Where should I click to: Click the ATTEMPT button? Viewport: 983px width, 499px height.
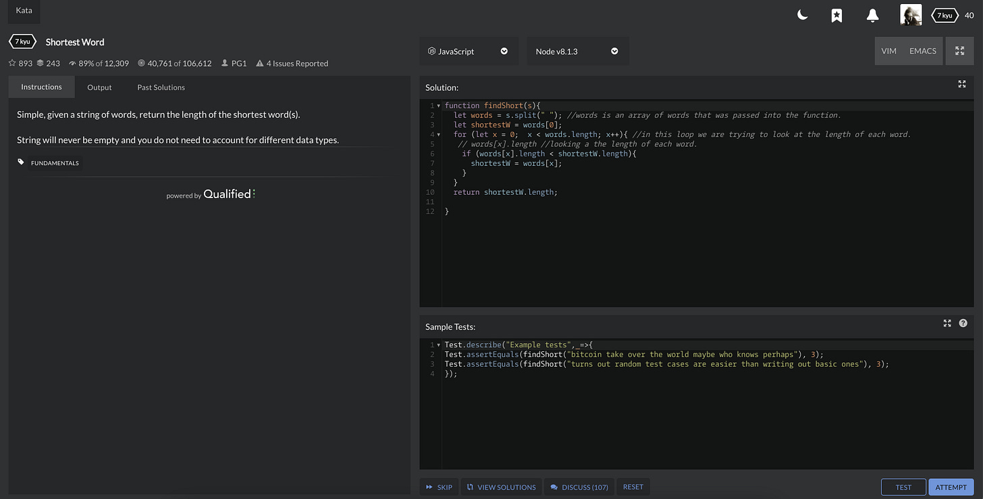pos(951,487)
